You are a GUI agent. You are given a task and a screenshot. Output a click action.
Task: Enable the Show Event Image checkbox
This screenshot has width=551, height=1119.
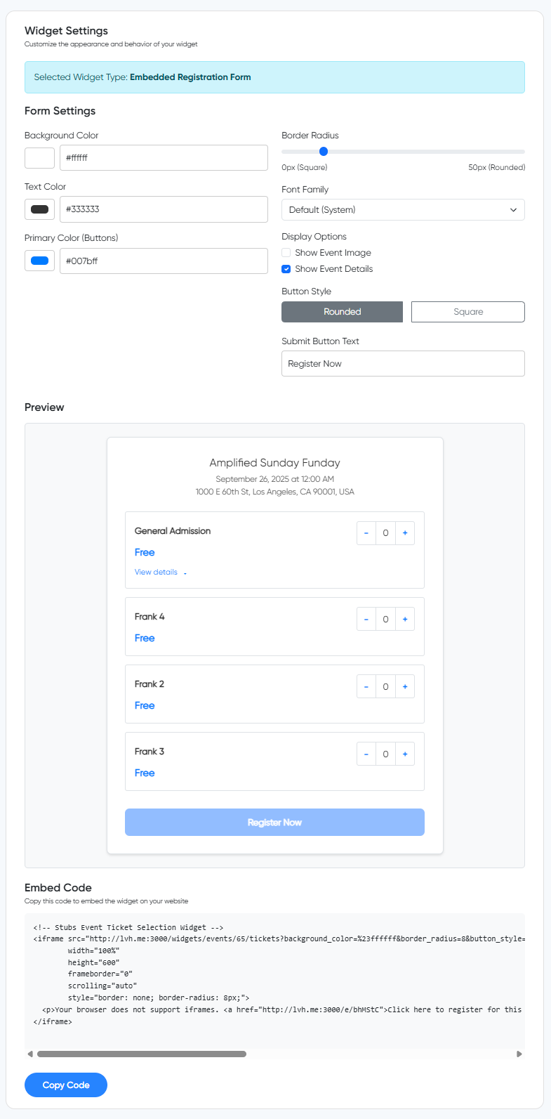[286, 252]
